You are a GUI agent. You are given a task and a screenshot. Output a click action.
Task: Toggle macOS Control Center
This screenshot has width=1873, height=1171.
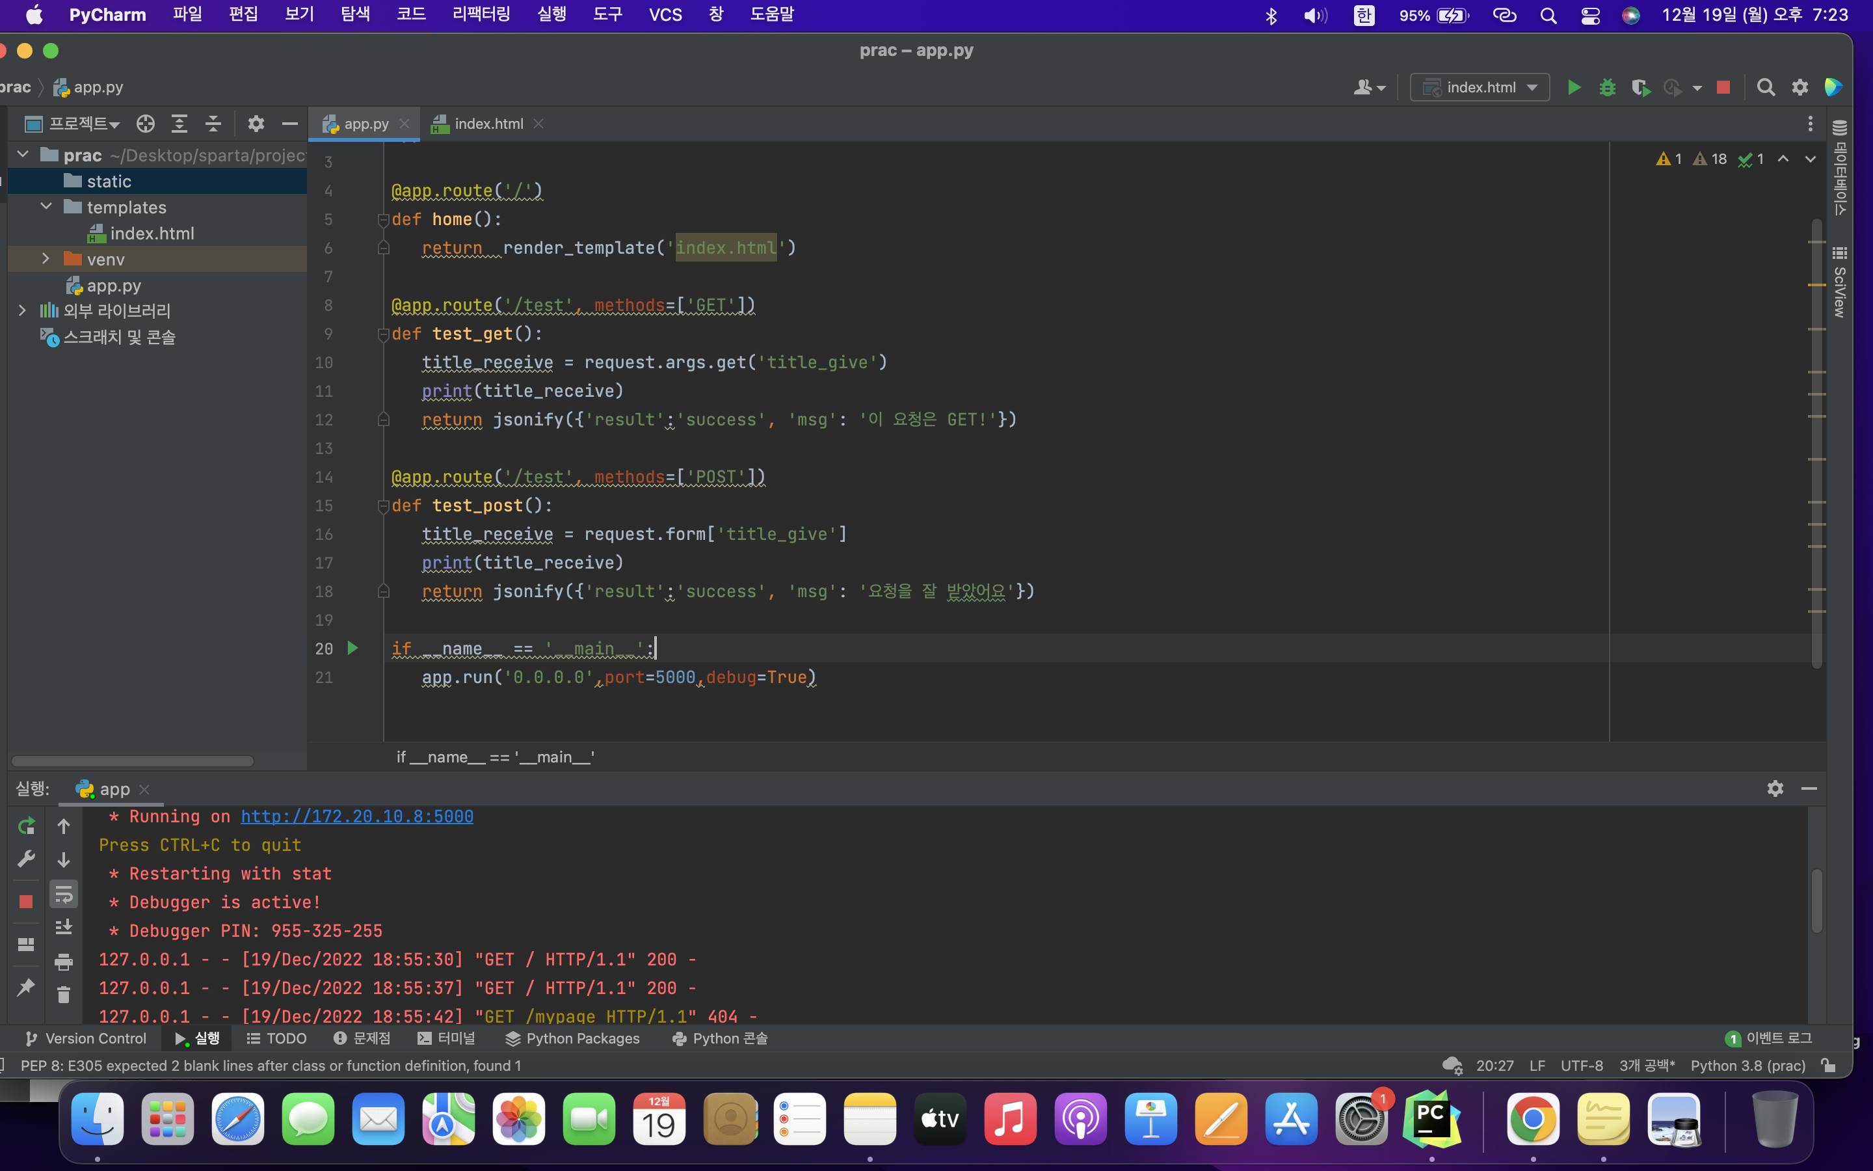coord(1591,16)
